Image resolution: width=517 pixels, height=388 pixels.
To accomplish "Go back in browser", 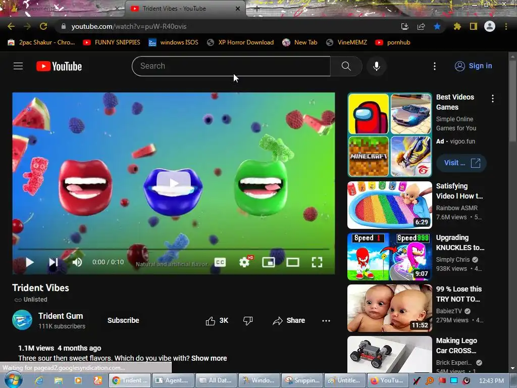I will pyautogui.click(x=11, y=26).
